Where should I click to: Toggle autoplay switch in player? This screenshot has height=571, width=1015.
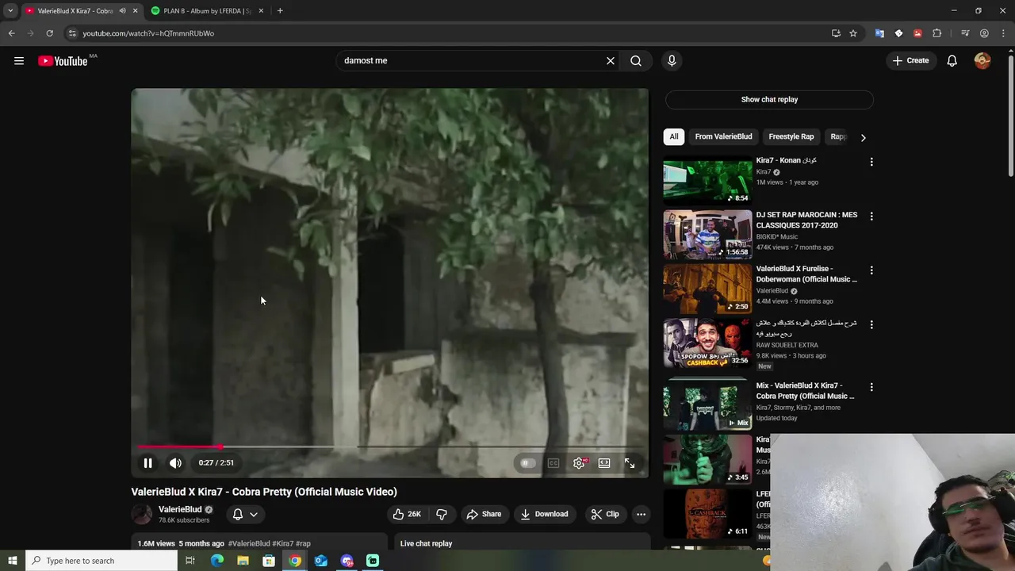point(527,463)
